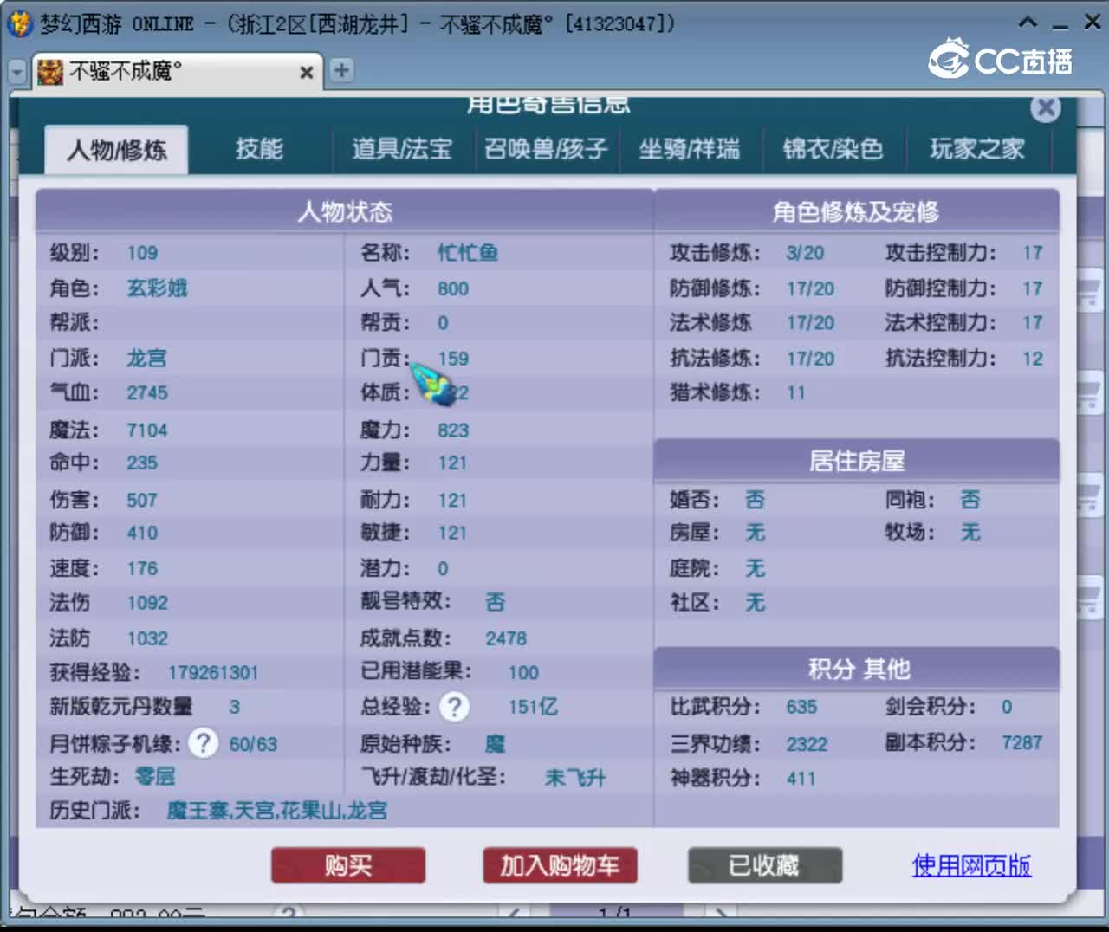Image resolution: width=1109 pixels, height=932 pixels.
Task: Switch to the 玩家之家 tab
Action: click(977, 149)
